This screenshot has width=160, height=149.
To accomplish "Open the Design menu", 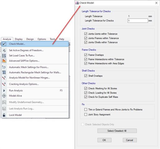I will coord(30,39).
